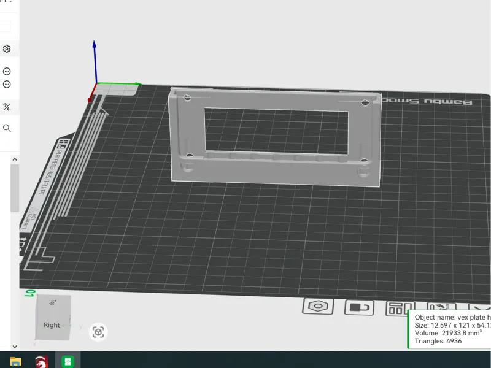Click the 3D cube reset-view icon
491x368 pixels.
pos(98,332)
